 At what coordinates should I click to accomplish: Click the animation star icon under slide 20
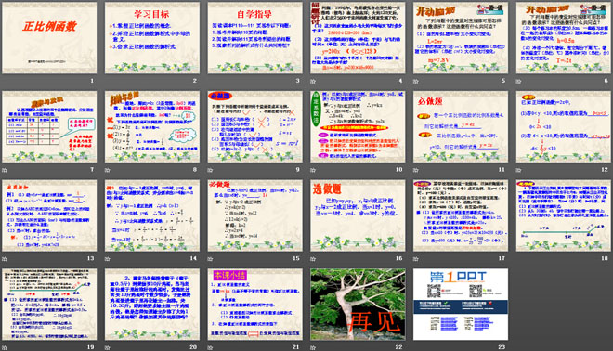coord(108,347)
